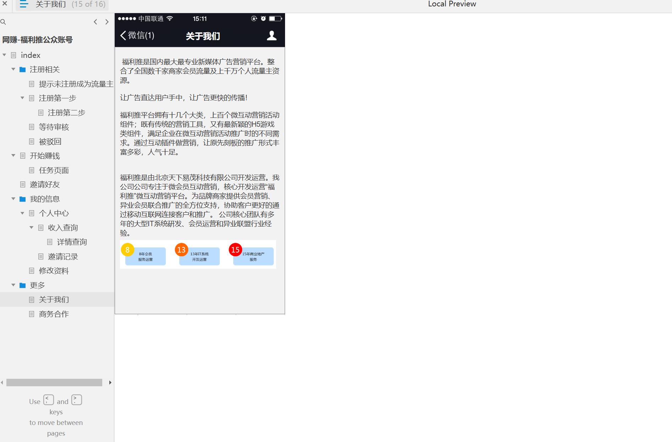Open the 注册第二步 page
The width and height of the screenshot is (672, 442).
pyautogui.click(x=67, y=113)
